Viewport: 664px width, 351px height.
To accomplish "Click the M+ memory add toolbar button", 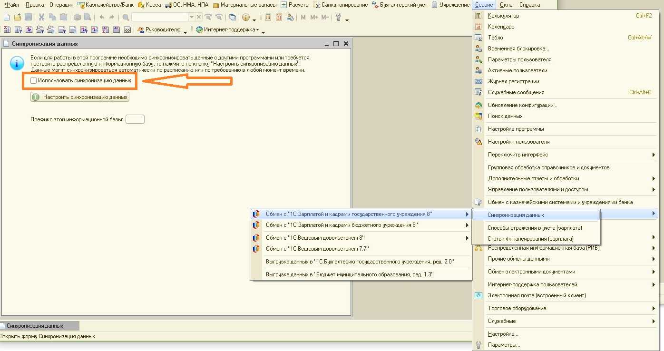I will (314, 17).
